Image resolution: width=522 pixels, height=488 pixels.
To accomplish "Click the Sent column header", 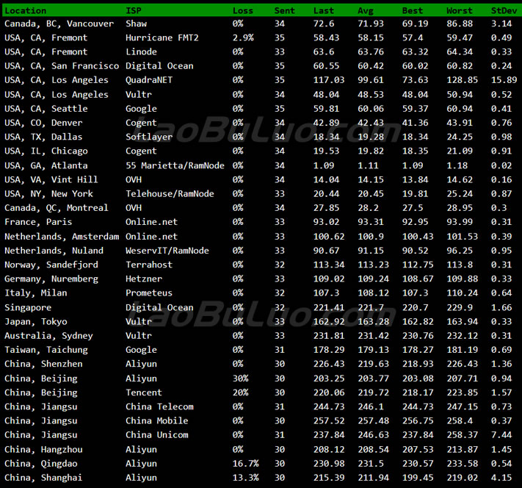I will 284,11.
